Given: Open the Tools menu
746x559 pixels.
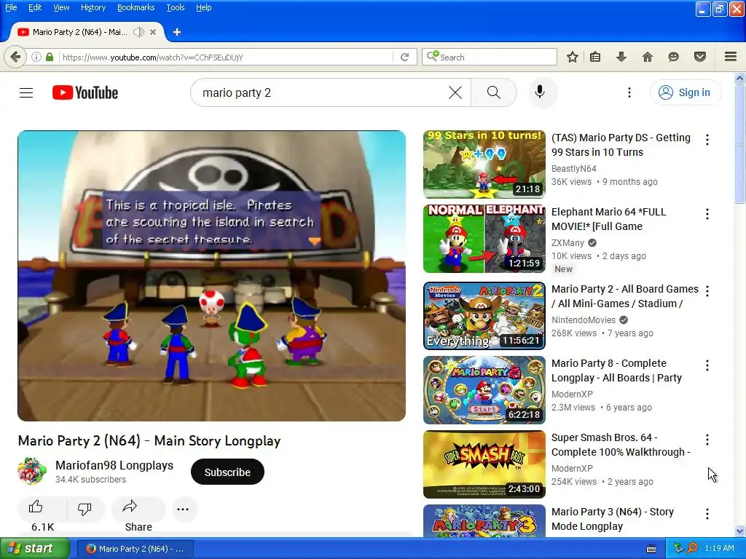Looking at the screenshot, I should [176, 7].
